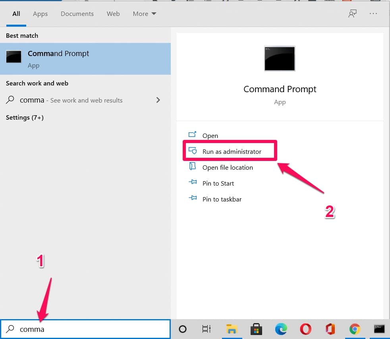Screen dimensions: 390x339
Task: Switch to the Web tab
Action: pos(113,14)
